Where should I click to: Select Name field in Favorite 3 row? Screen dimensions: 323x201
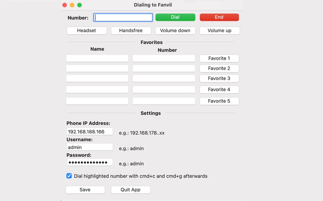[97, 79]
